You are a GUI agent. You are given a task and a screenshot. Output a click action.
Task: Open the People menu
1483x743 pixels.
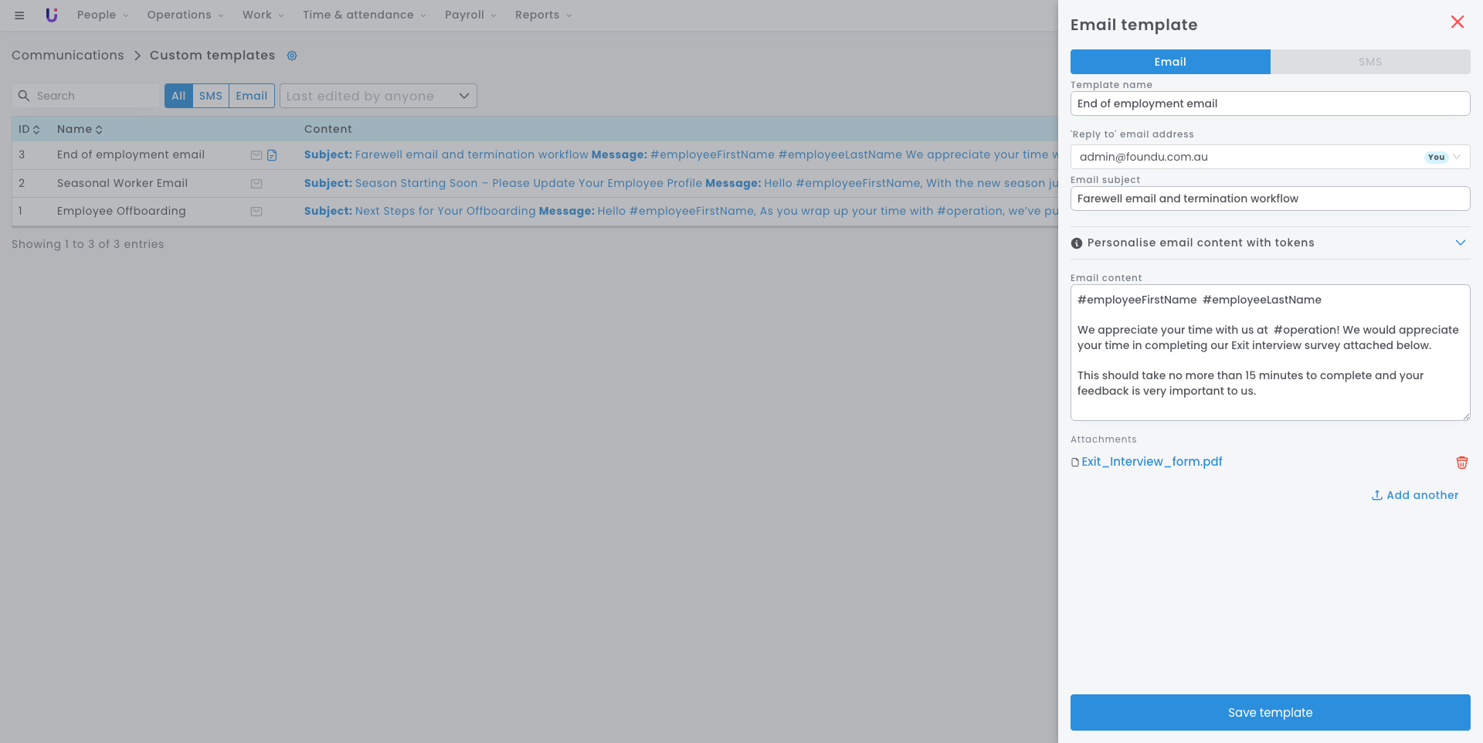[x=103, y=15]
